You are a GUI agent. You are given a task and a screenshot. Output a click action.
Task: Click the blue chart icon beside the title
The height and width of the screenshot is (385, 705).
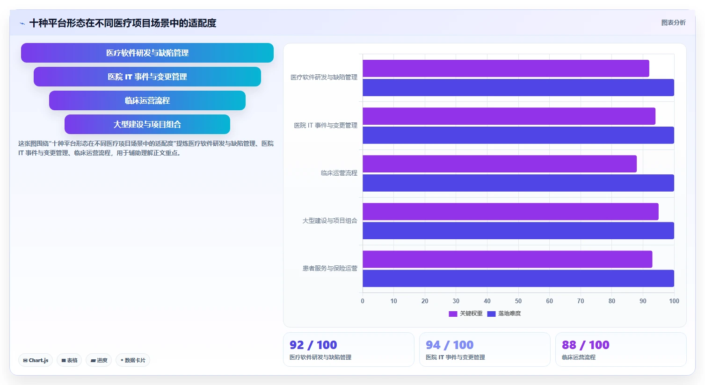point(22,23)
